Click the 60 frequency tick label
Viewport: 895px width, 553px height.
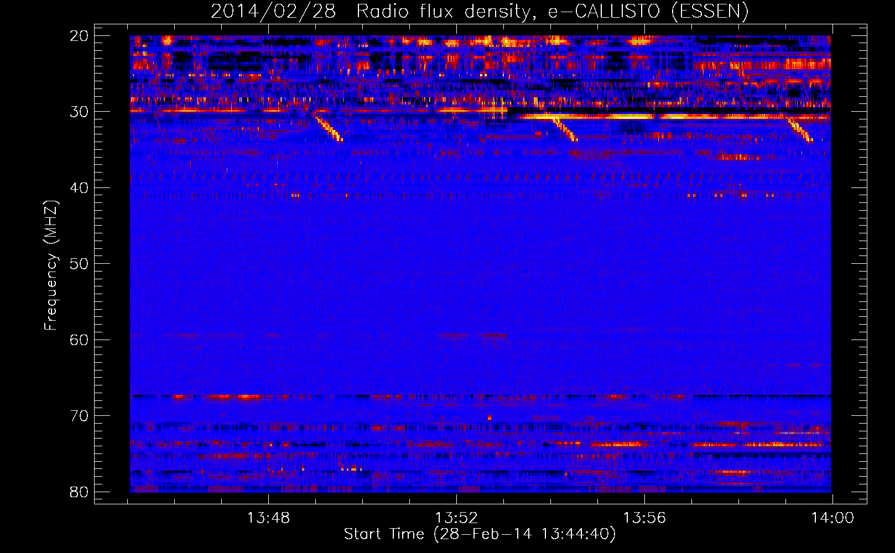(79, 340)
